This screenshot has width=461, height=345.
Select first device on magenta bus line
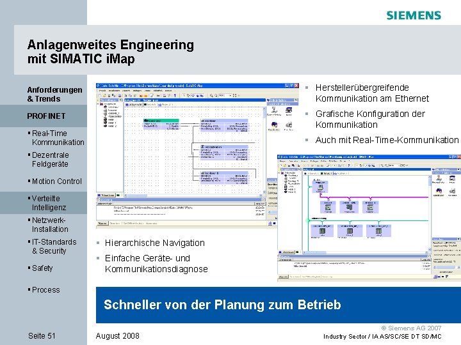[328, 207]
